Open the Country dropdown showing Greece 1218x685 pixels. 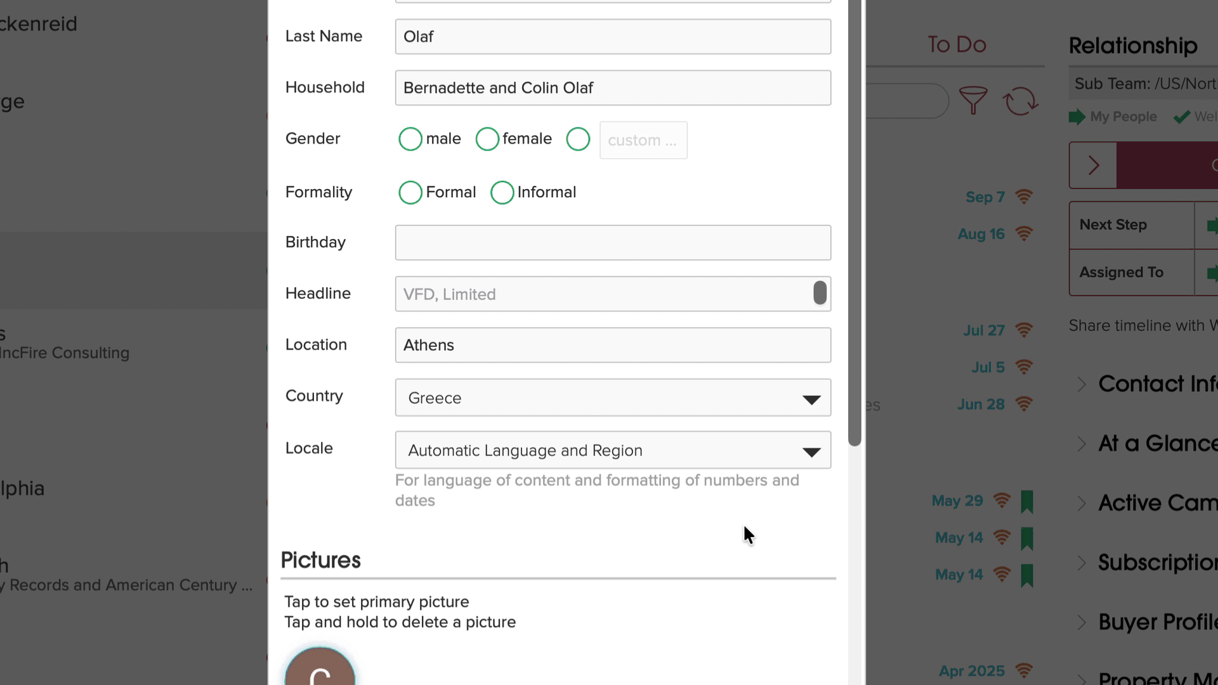tap(613, 398)
